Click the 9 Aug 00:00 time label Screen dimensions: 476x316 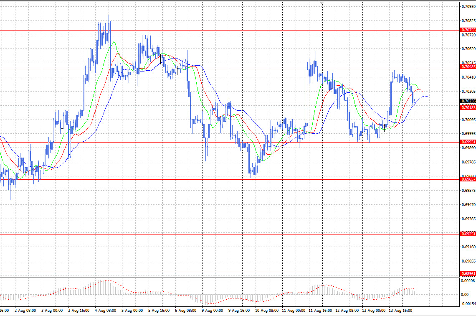[x=212, y=311]
